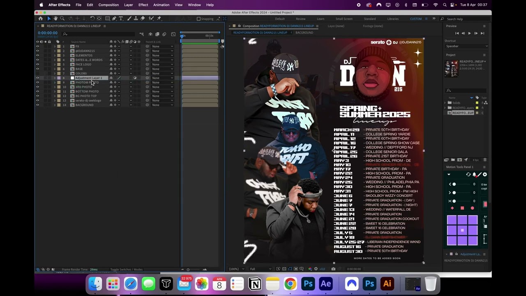Expand the DATES & WORDS layer twirl arrow
526x296 pixels.
tap(55, 60)
